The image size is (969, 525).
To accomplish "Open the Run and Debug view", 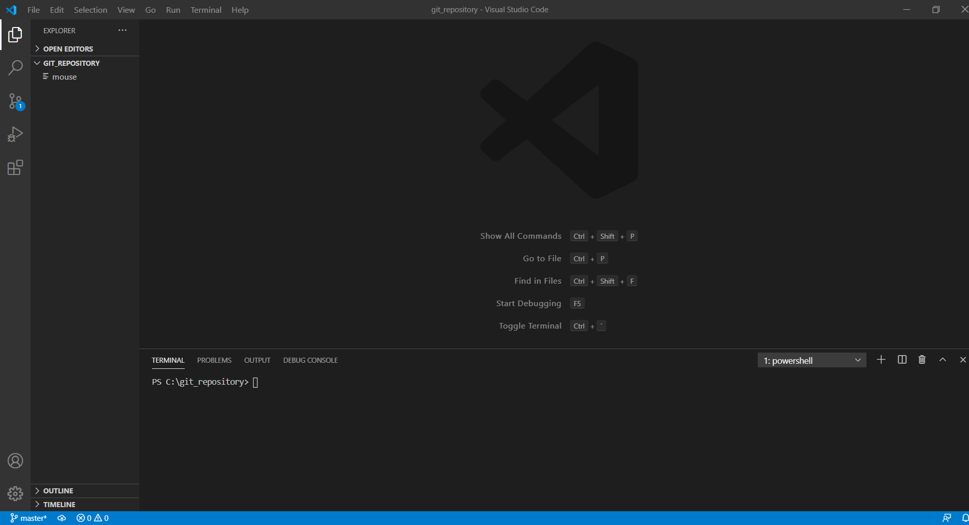I will [15, 135].
